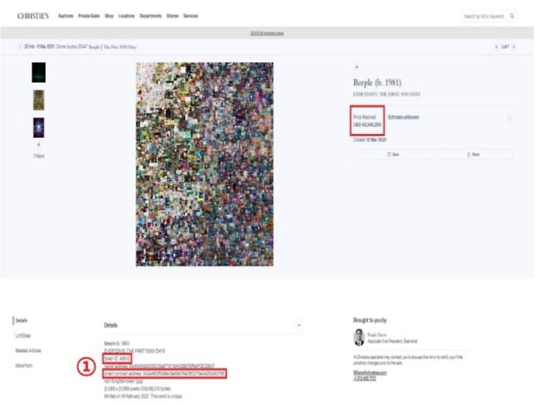The image size is (541, 405).
Task: Select Related Articles in the side navigation
Action: pos(29,351)
